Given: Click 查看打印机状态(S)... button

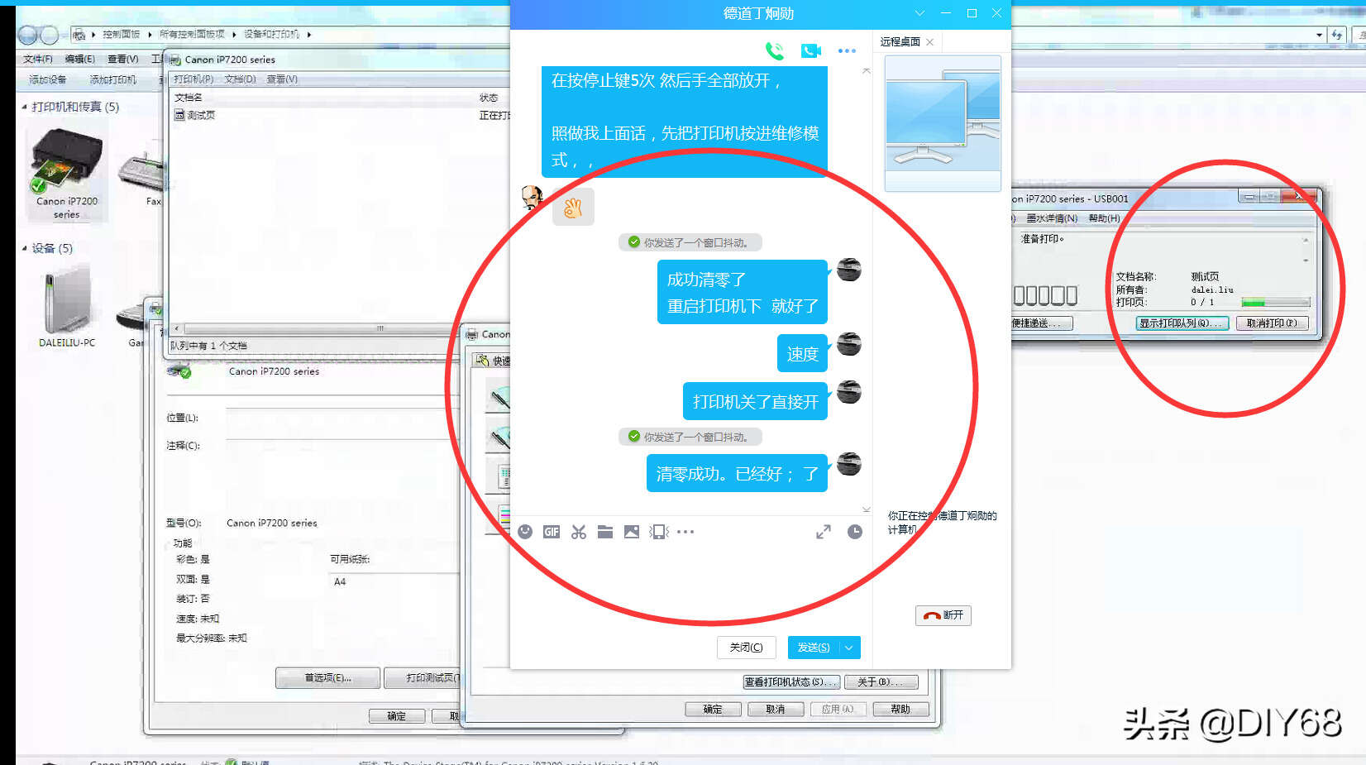Looking at the screenshot, I should click(x=791, y=682).
